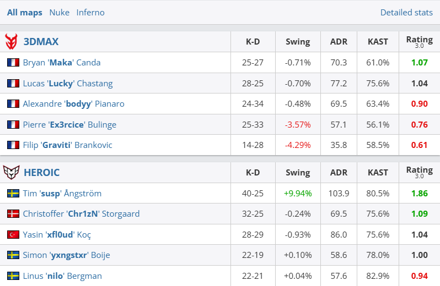Click the Danish flag beside Chr1zN
Image resolution: width=440 pixels, height=286 pixels.
tap(13, 214)
